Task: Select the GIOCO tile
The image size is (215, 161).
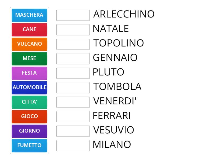Action: coord(29,116)
